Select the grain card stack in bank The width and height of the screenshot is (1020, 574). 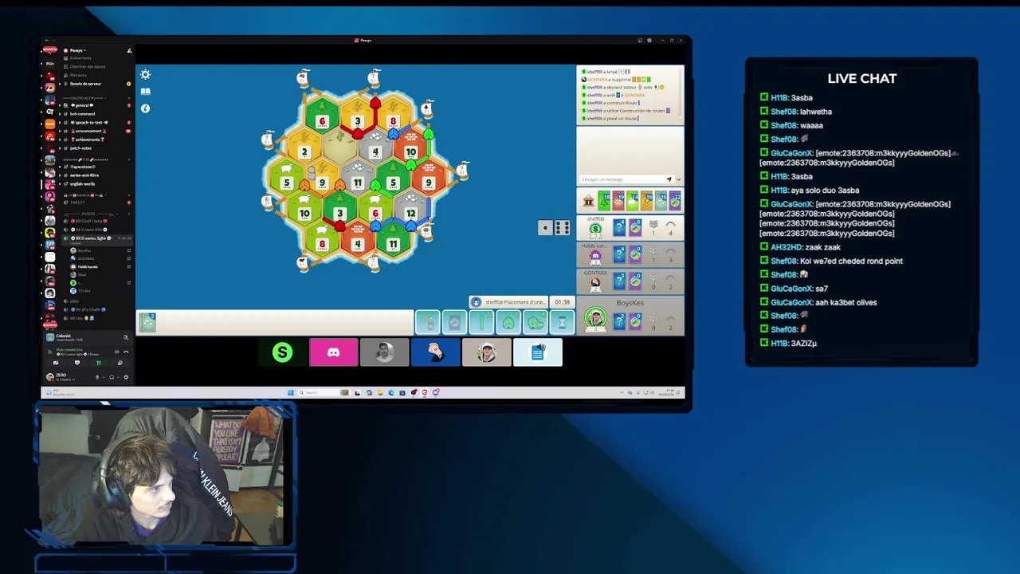tap(647, 201)
